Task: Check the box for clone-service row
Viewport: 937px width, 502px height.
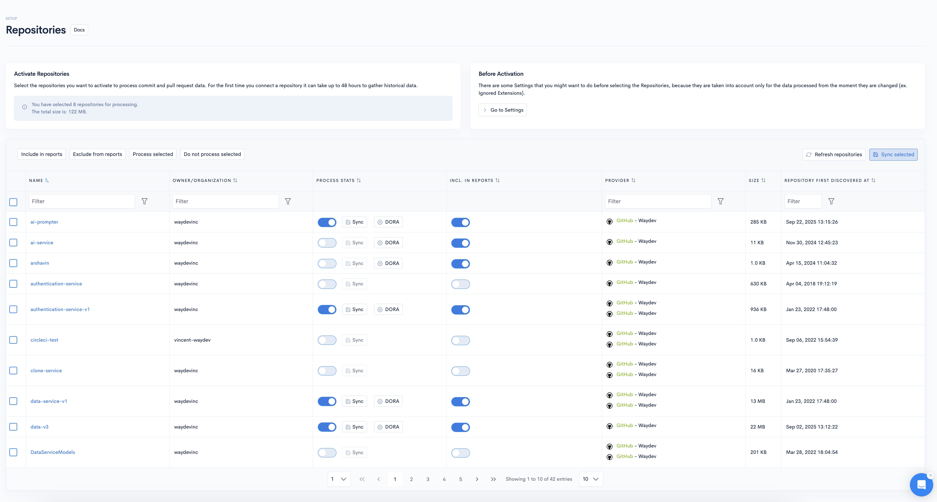Action: coord(13,371)
